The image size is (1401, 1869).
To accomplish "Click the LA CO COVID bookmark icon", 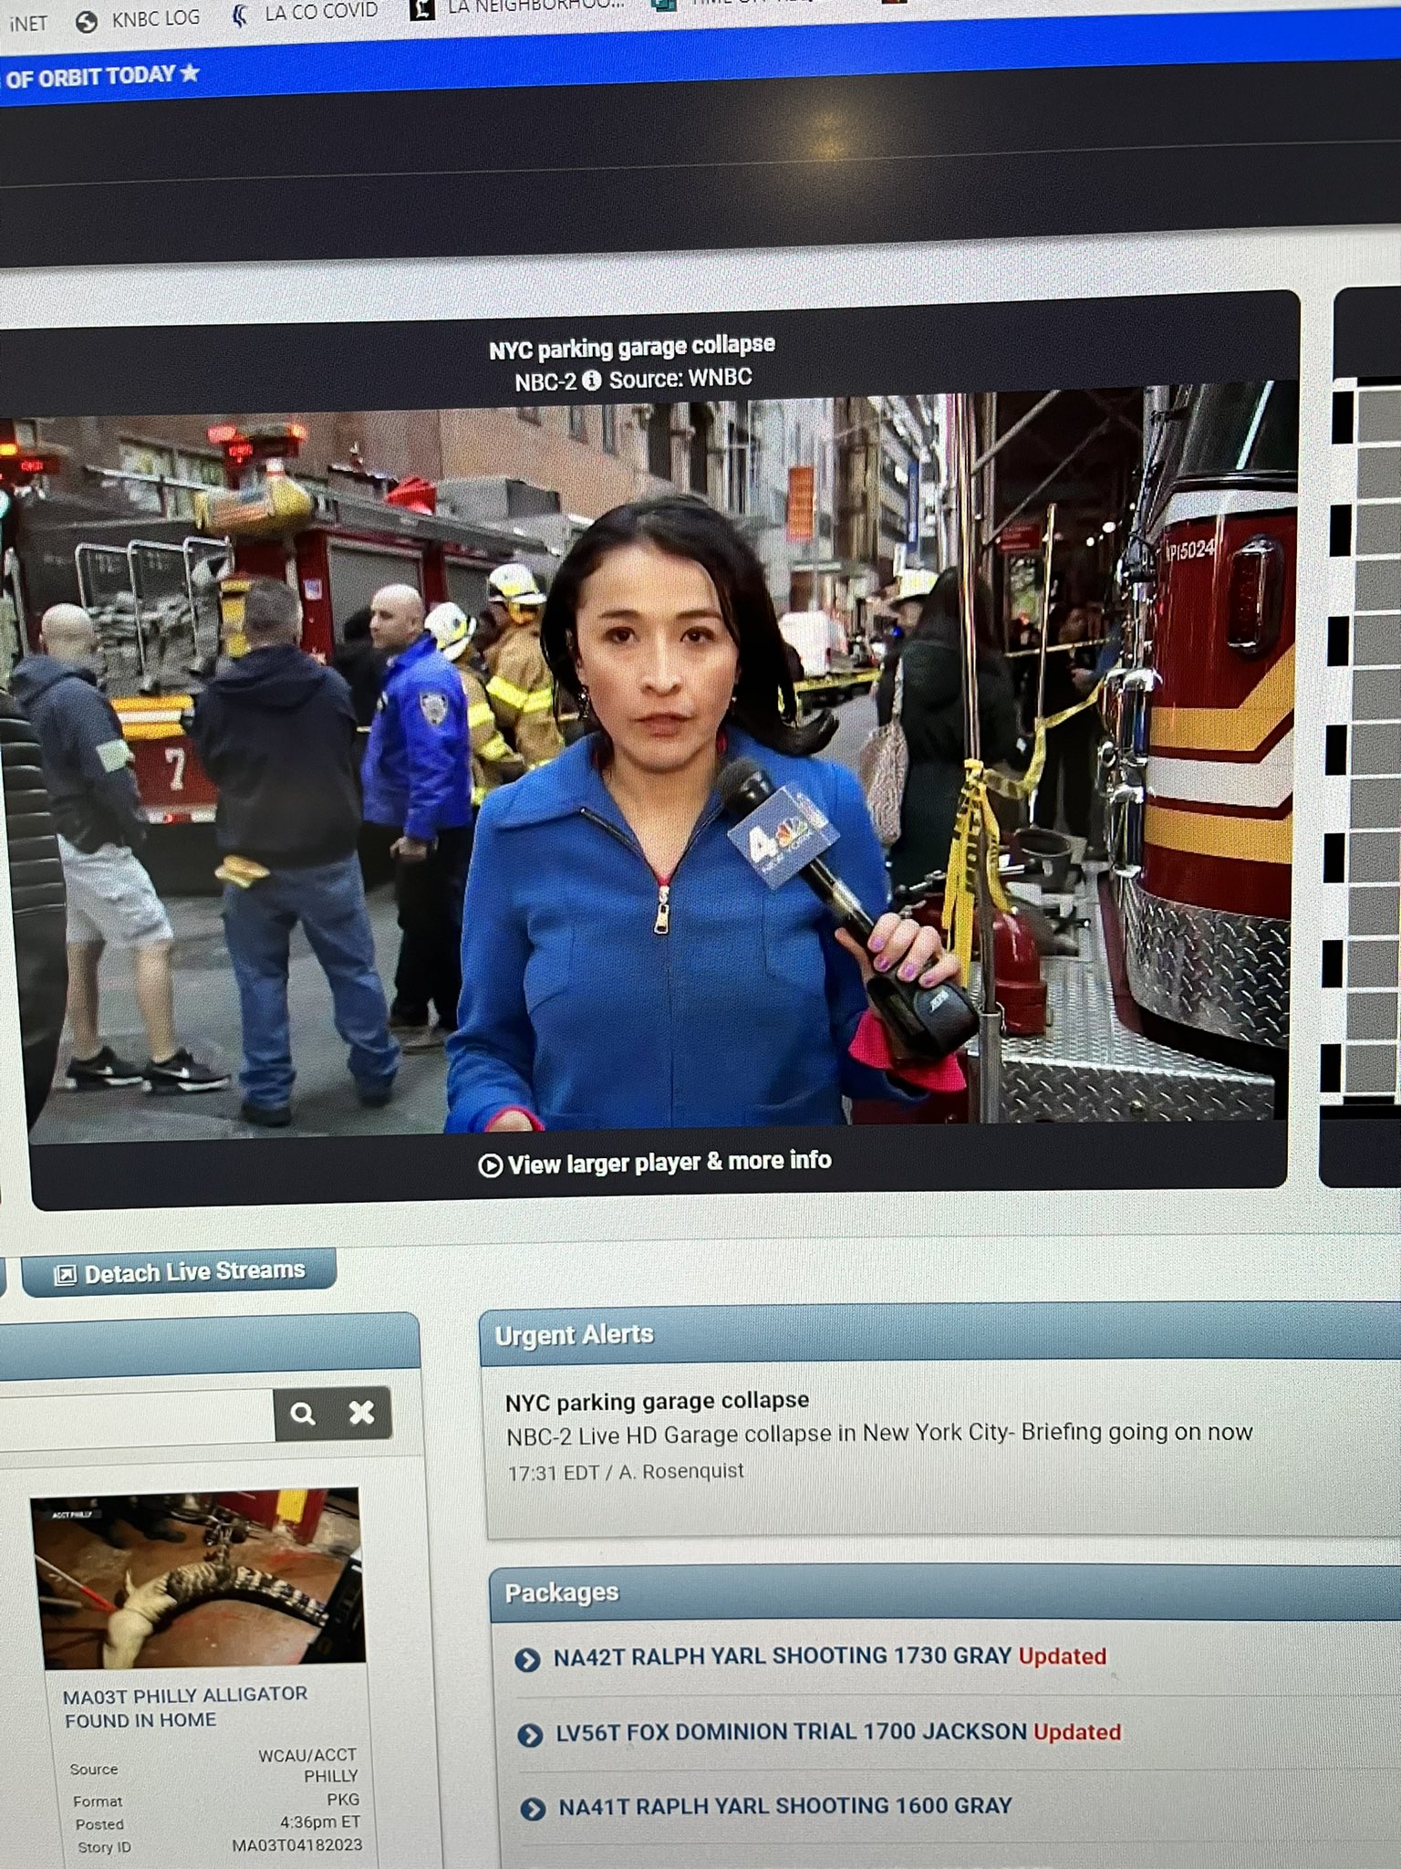I will (x=239, y=15).
